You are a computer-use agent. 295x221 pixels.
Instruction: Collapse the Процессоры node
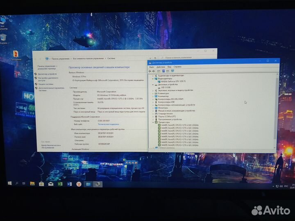153,122
